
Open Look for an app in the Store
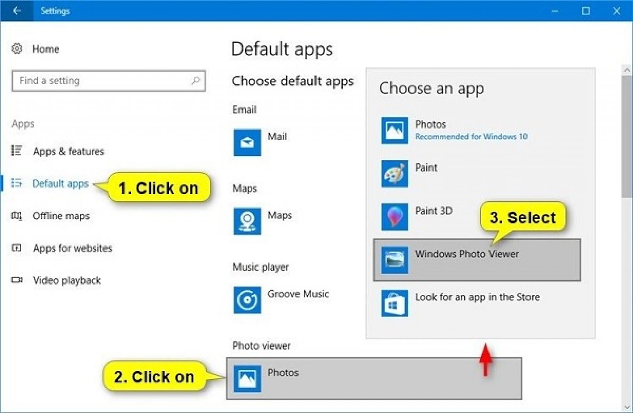click(x=477, y=297)
